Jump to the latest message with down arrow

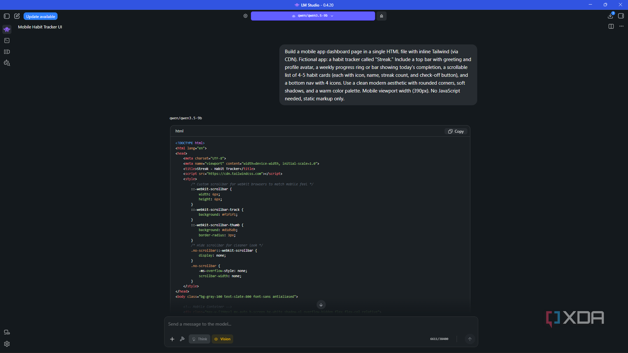click(321, 305)
